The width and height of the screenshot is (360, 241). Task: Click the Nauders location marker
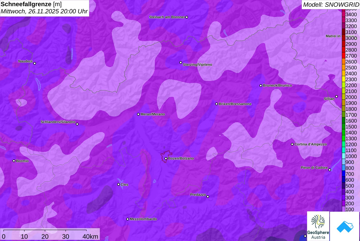pyautogui.click(x=35, y=63)
